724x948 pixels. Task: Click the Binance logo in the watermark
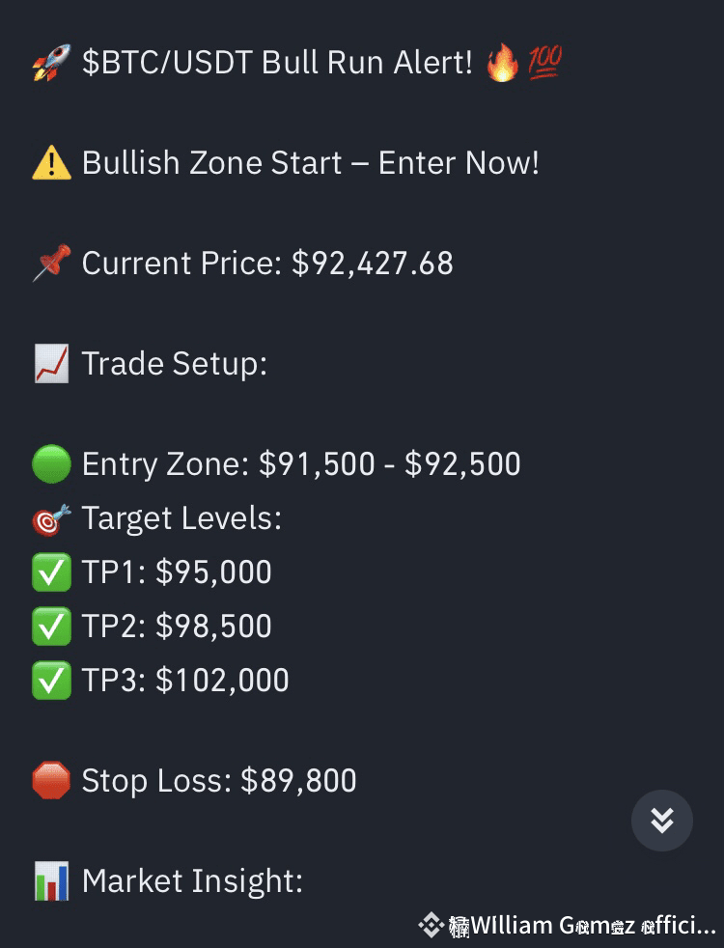click(431, 925)
